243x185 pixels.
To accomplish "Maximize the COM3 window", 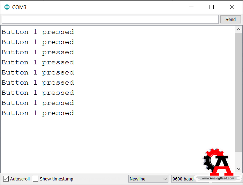I will pos(212,7).
